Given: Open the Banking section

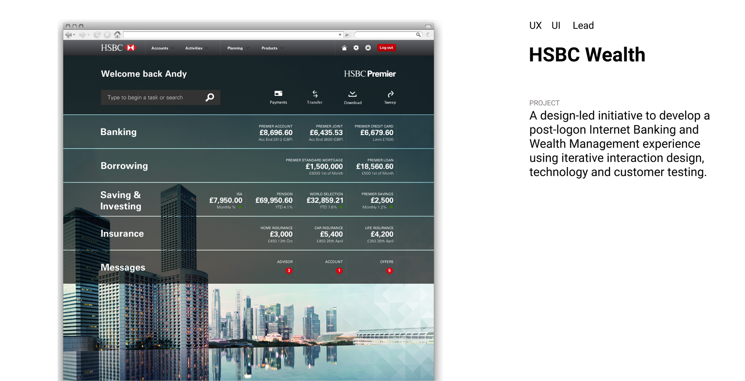Looking at the screenshot, I should click(x=118, y=132).
